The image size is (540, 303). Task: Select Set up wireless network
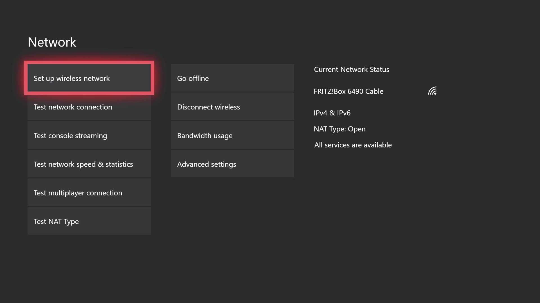tap(89, 78)
